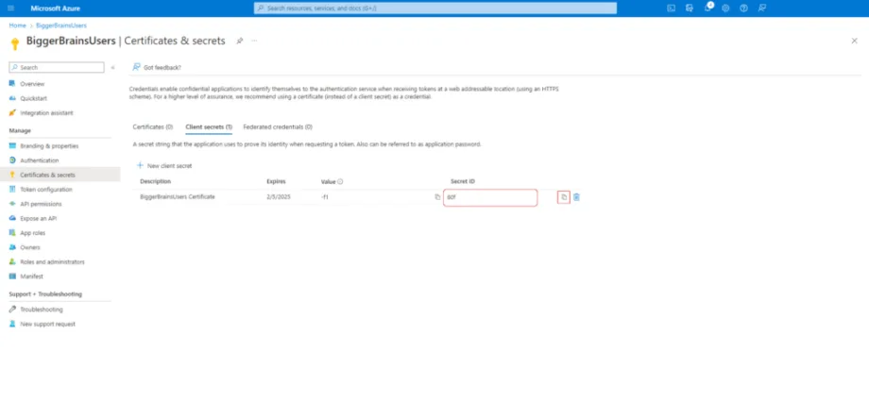Click the Secret ID value field
869x419 pixels.
point(490,197)
